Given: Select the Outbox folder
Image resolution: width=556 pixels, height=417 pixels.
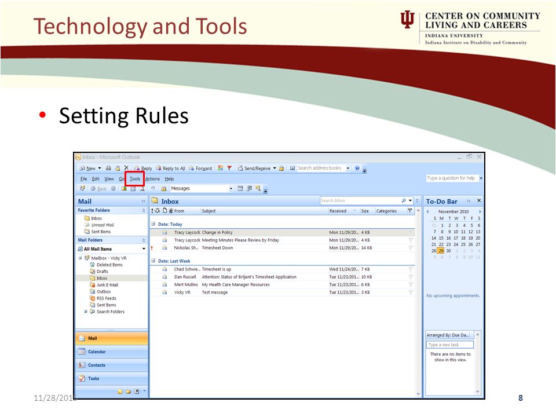Looking at the screenshot, I should click(x=100, y=291).
